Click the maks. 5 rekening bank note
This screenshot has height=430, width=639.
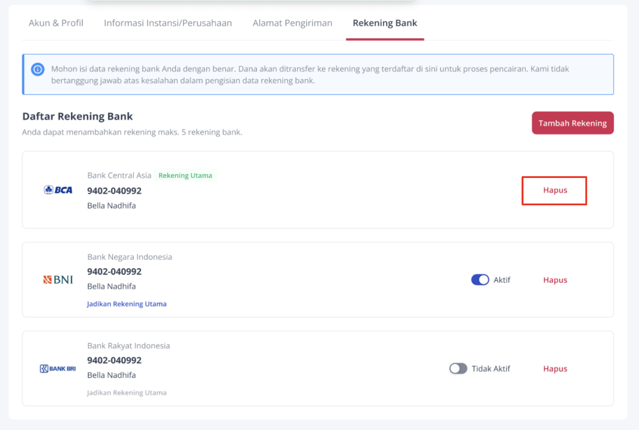(132, 132)
